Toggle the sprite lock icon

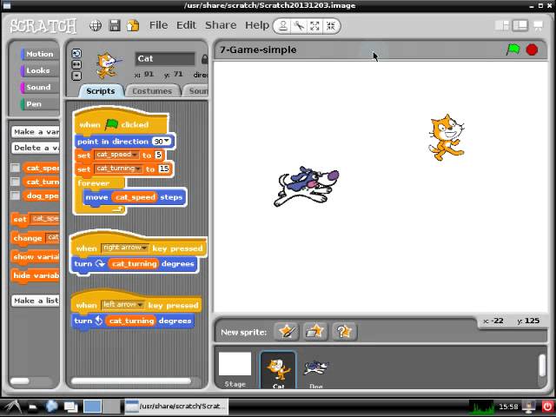point(205,59)
